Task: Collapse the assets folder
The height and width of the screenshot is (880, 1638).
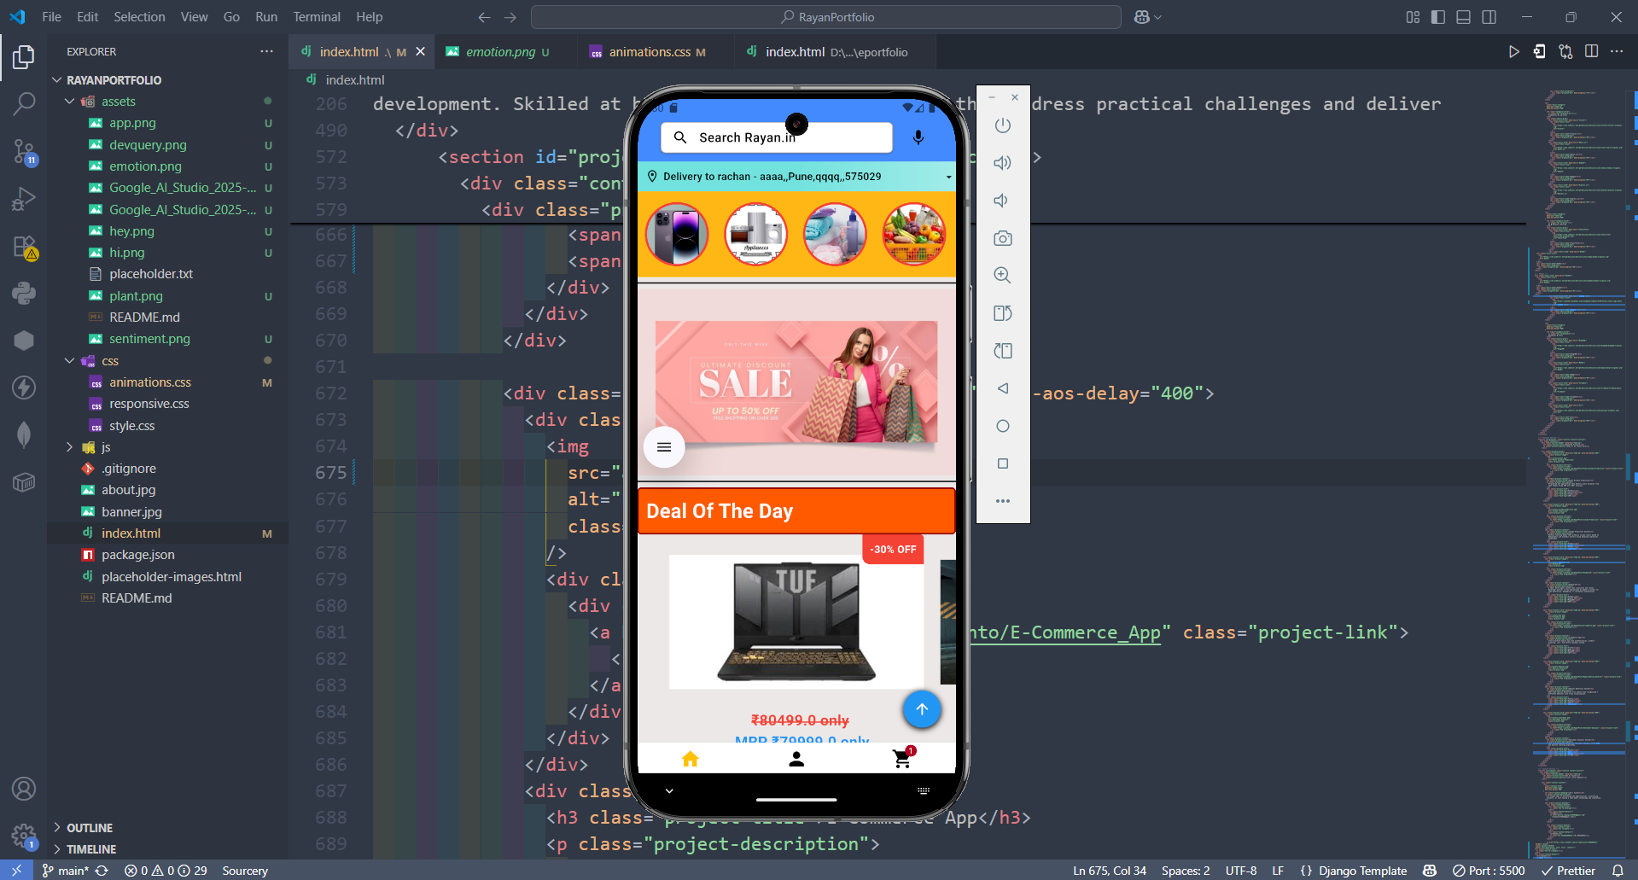Action: (x=70, y=102)
